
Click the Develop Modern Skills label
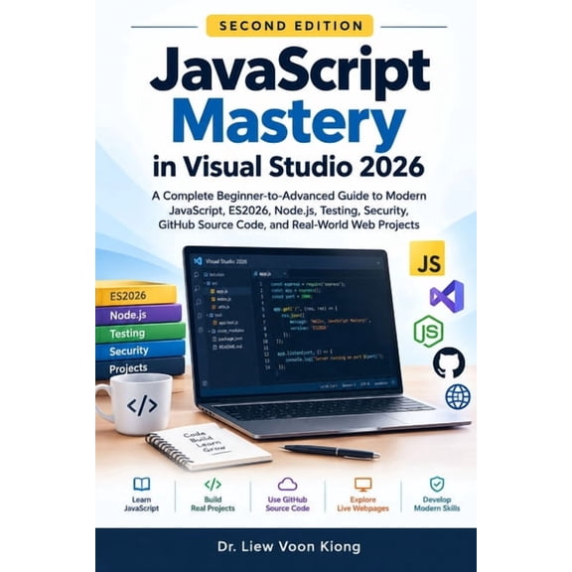437,503
